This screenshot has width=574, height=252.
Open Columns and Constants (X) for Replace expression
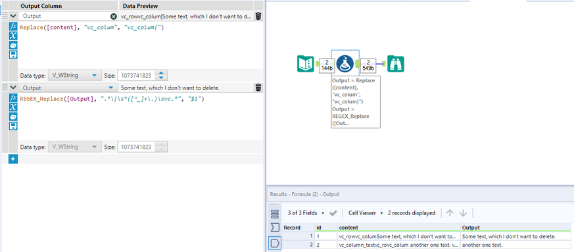(13, 36)
